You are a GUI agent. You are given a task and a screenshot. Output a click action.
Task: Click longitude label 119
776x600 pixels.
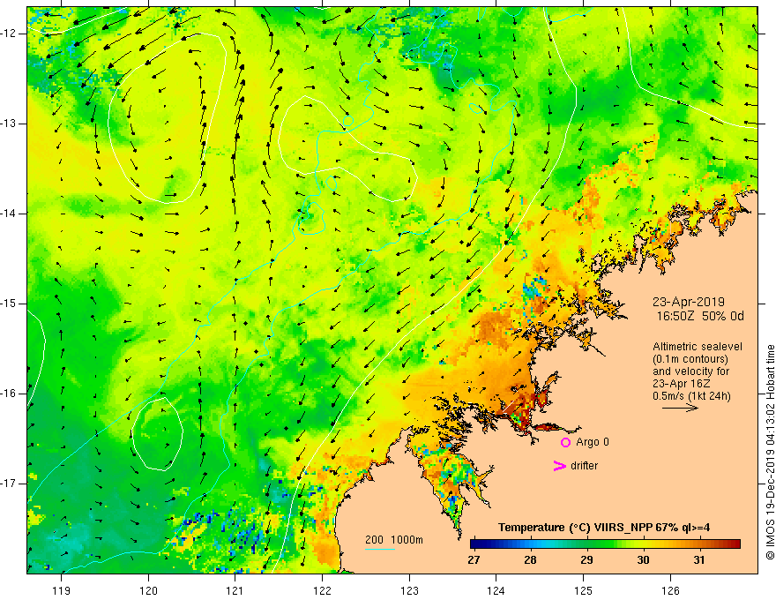point(62,590)
